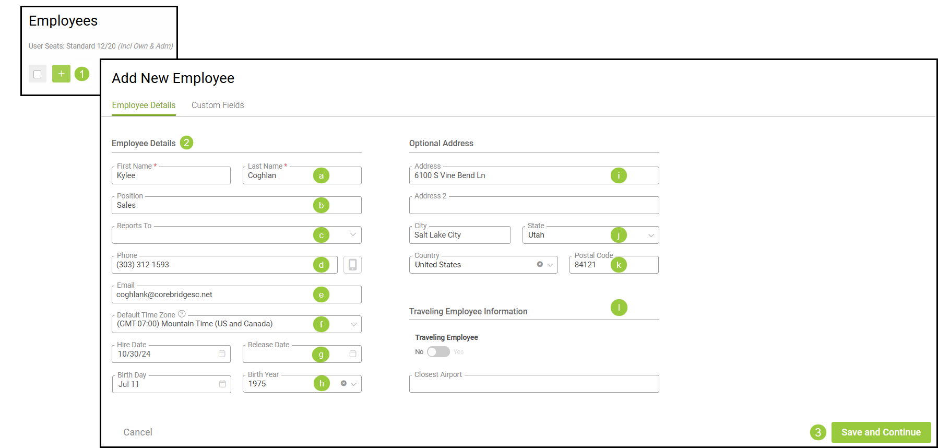Click the Position field
This screenshot has width=938, height=448.
click(x=236, y=205)
